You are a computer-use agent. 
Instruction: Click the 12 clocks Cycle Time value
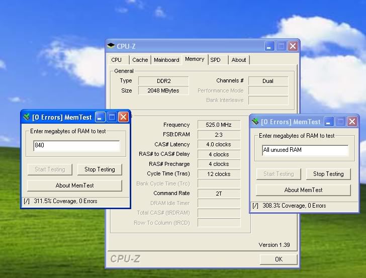pyautogui.click(x=219, y=174)
